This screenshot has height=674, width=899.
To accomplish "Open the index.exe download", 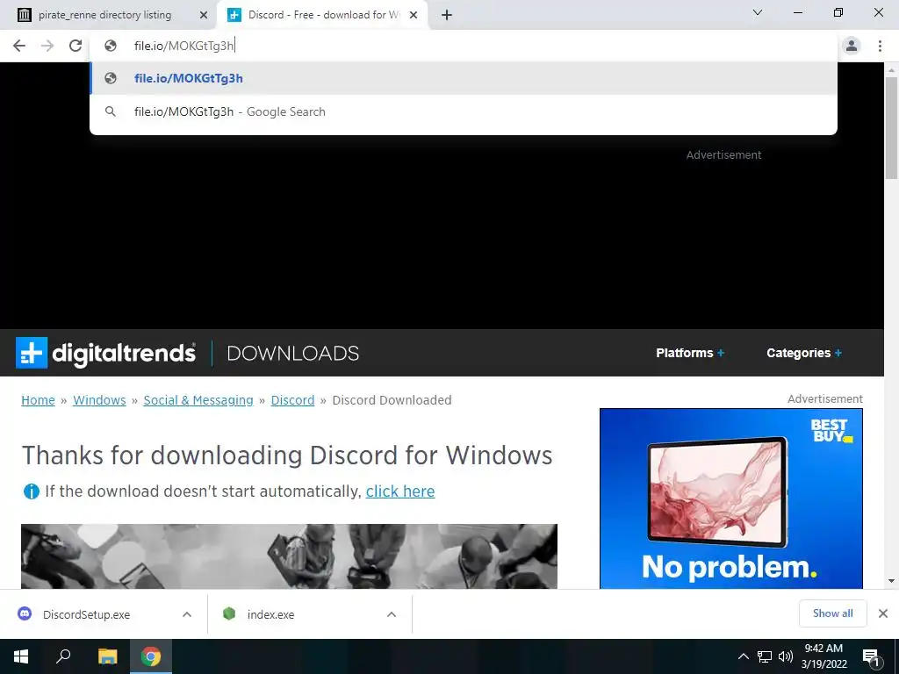I will point(270,614).
